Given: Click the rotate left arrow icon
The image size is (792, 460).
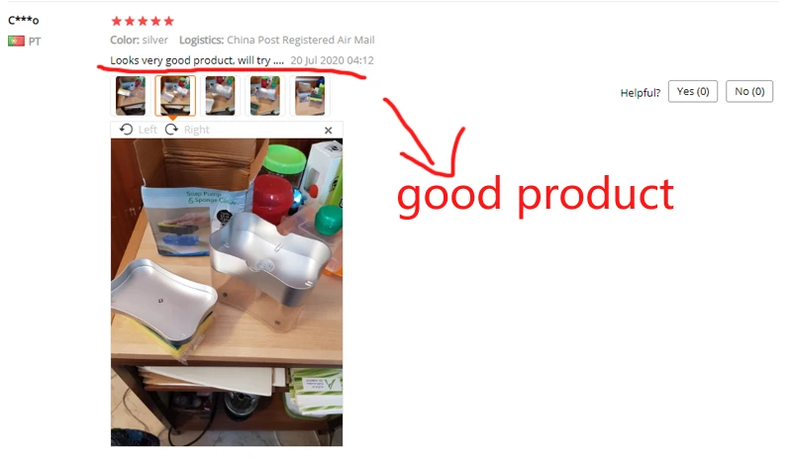Looking at the screenshot, I should [127, 130].
